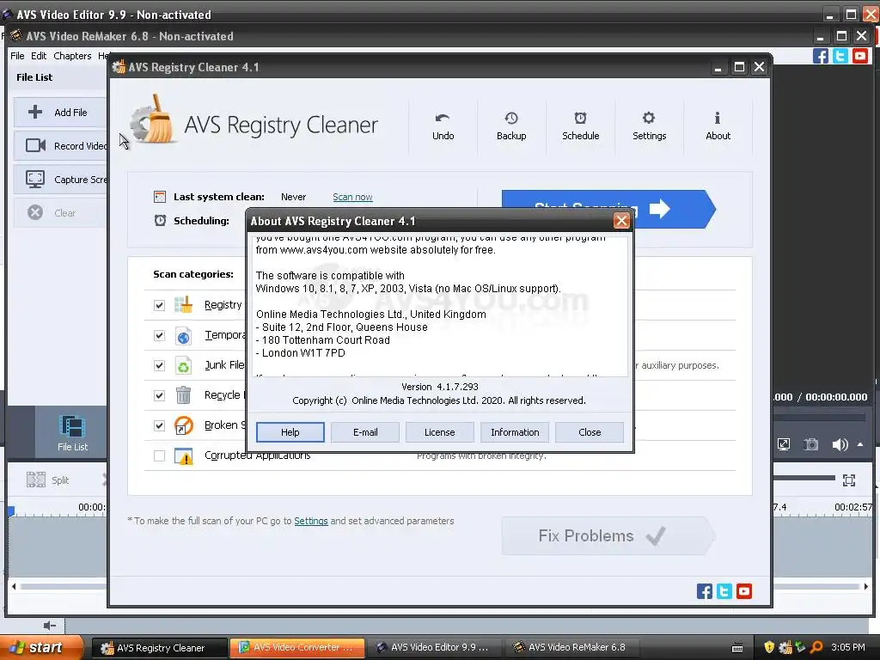Switch to AVS Video Converter taskbar item
Image resolution: width=880 pixels, height=660 pixels.
(297, 648)
